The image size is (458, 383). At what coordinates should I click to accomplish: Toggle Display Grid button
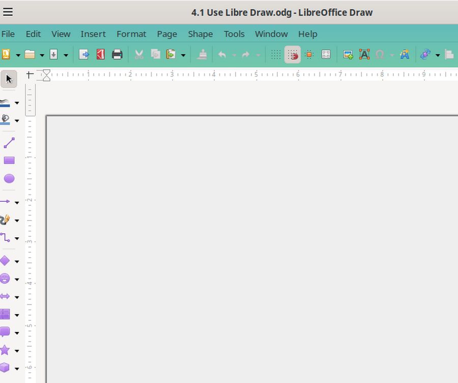coord(275,54)
